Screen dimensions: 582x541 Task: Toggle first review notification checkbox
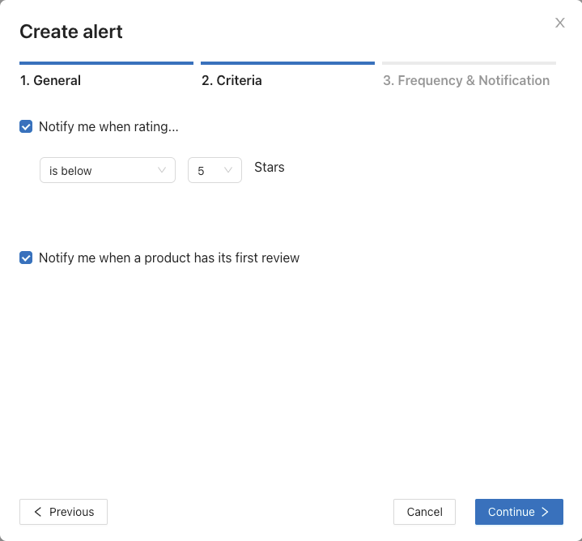pos(26,258)
